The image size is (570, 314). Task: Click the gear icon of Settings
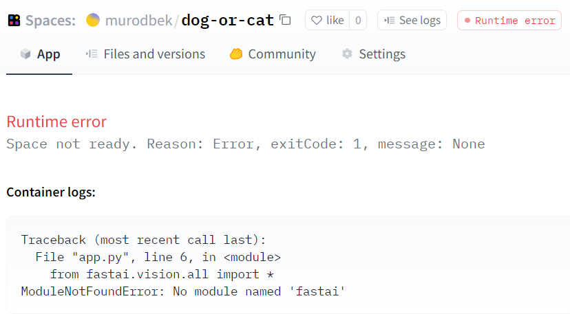348,54
